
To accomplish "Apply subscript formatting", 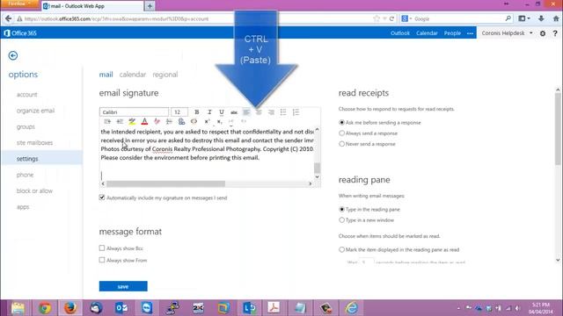I will coord(219,121).
